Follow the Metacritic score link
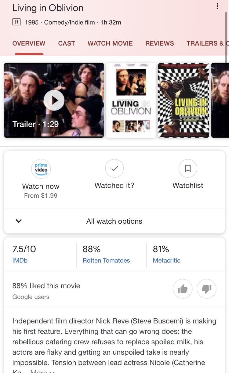This screenshot has width=229, height=373. click(167, 260)
